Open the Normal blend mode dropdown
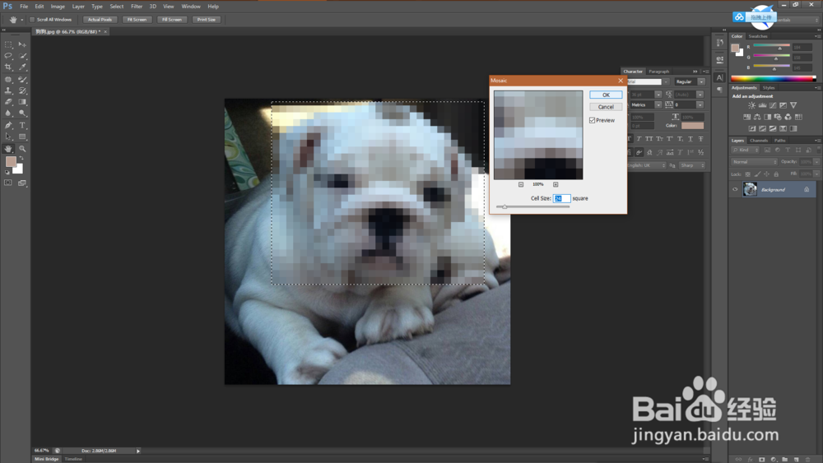Screen dimensions: 823x463 tap(754, 162)
